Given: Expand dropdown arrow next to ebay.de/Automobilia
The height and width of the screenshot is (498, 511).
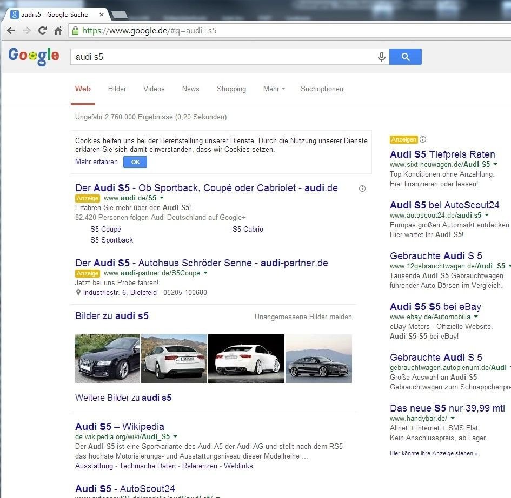Looking at the screenshot, I should 476,317.
